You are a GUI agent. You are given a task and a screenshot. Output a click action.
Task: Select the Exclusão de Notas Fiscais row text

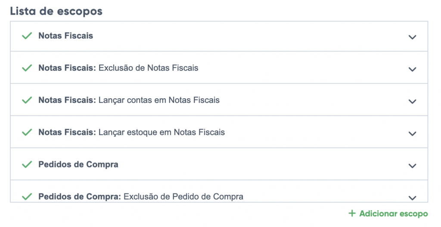click(x=148, y=68)
